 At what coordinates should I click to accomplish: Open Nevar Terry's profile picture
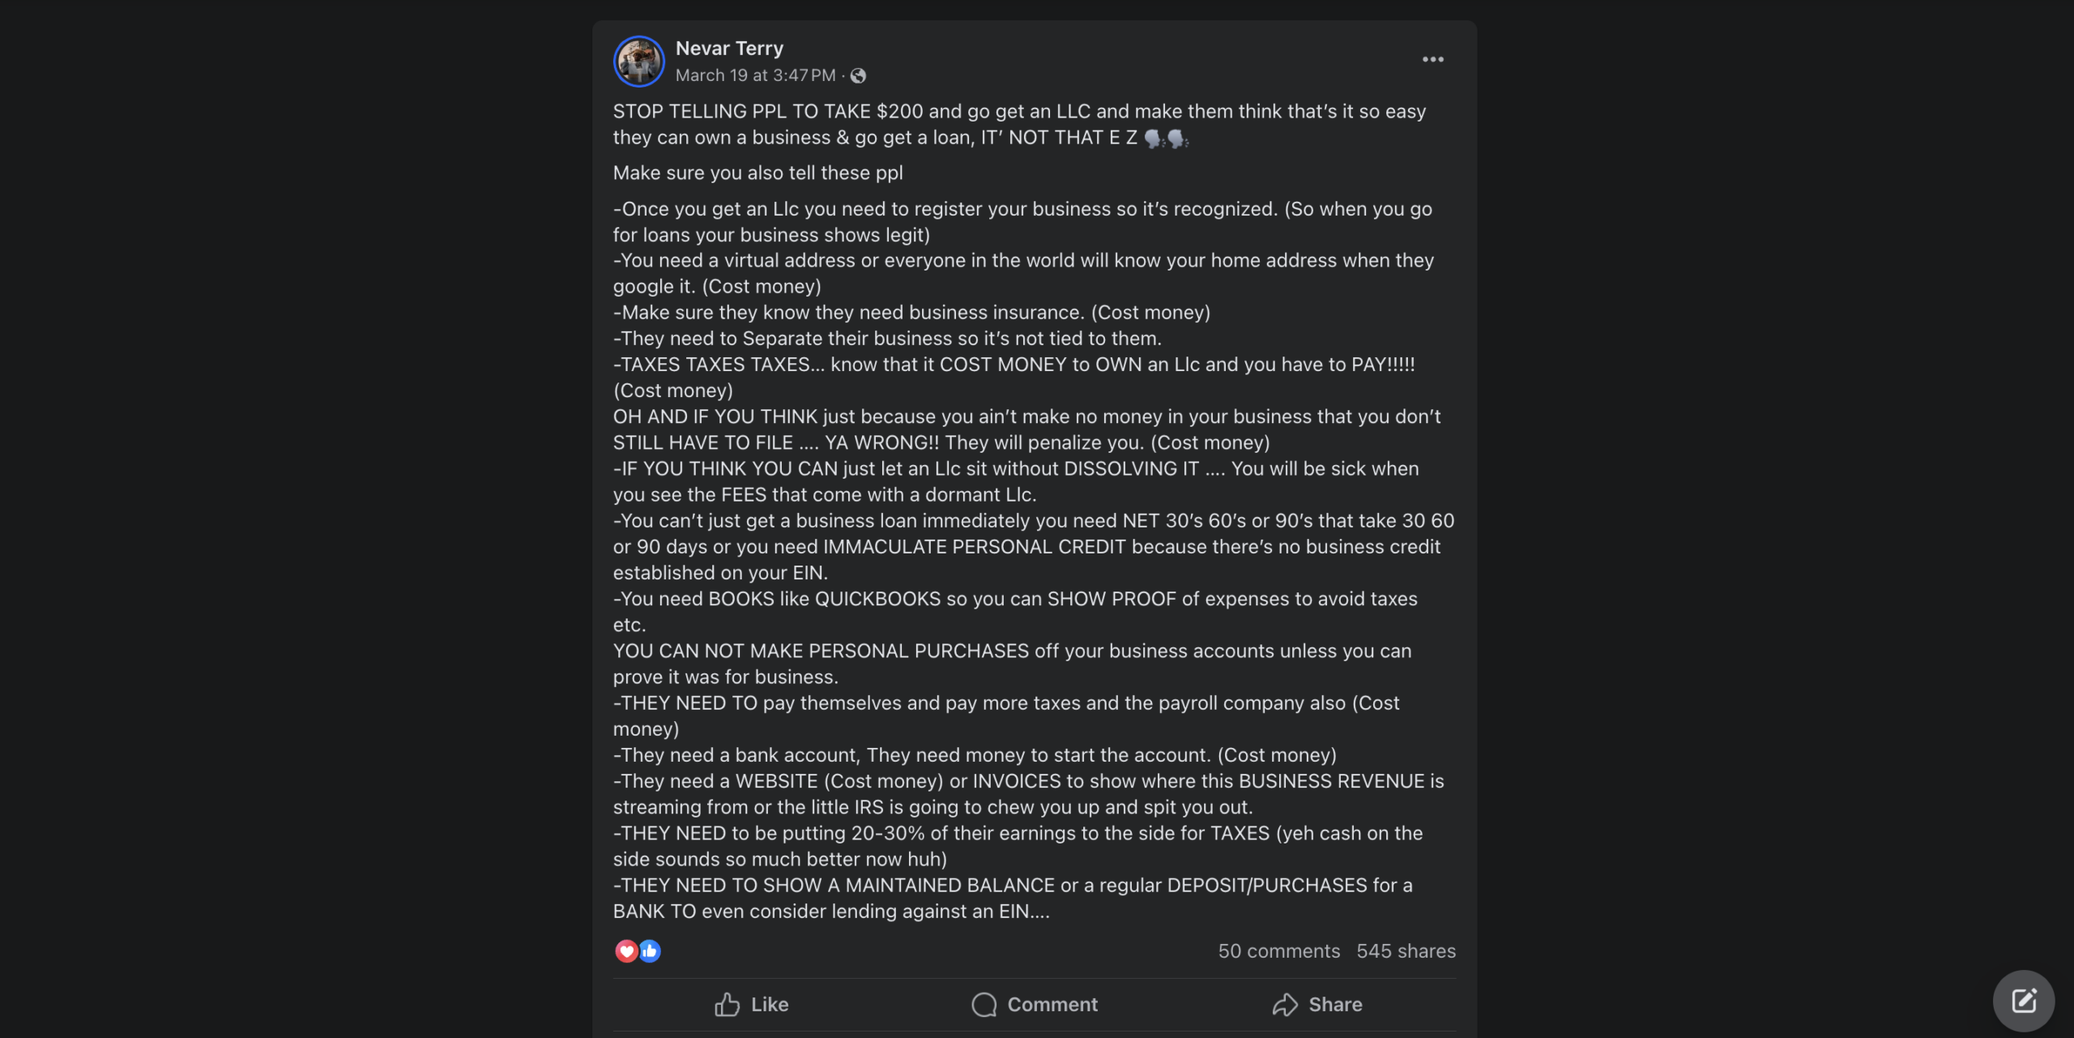tap(638, 61)
